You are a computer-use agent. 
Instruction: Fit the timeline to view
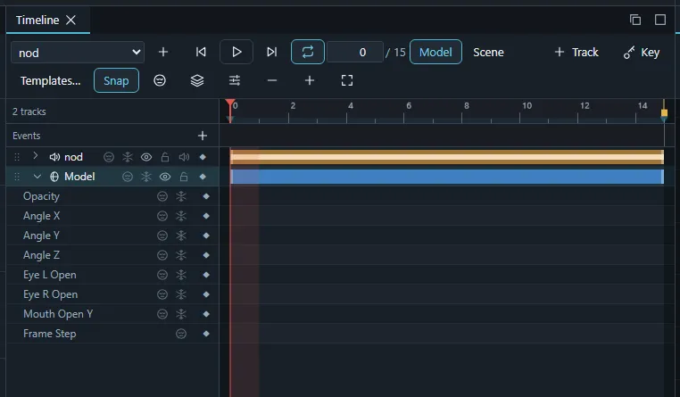pos(347,80)
